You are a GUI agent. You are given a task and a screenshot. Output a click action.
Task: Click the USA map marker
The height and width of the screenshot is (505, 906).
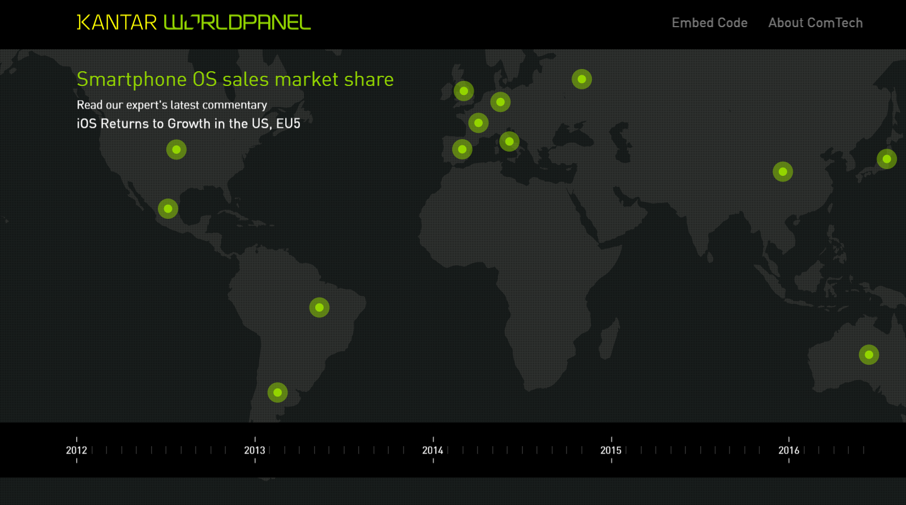coord(177,150)
